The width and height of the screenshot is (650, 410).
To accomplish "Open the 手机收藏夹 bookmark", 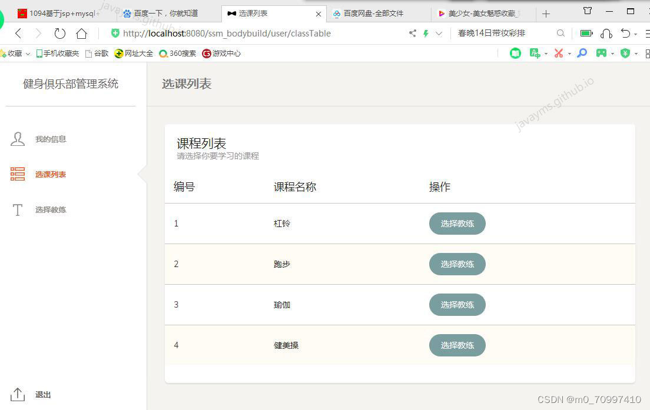I will tap(58, 54).
